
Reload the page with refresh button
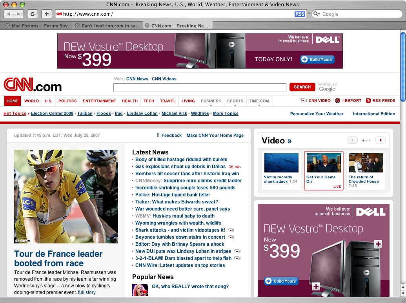click(33, 14)
